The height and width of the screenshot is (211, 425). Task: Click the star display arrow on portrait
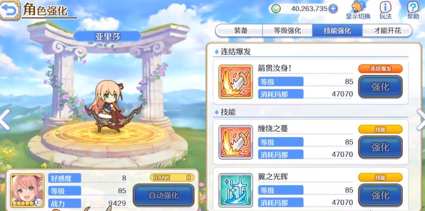[x=39, y=202]
